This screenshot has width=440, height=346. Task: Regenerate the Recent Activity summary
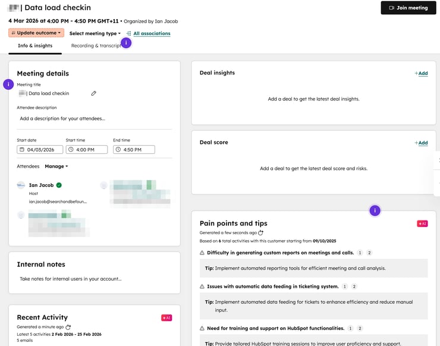[x=68, y=327]
